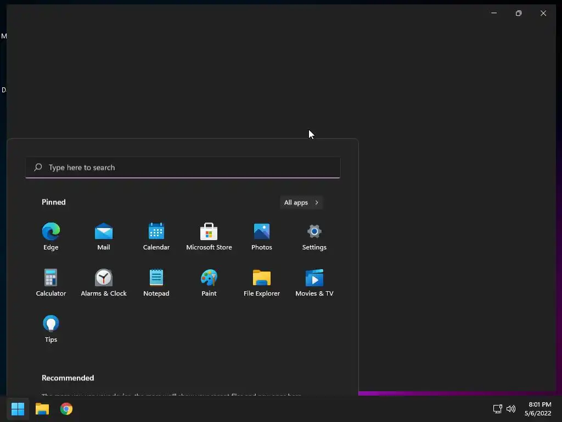562x422 pixels.
Task: Open the Paint app
Action: click(x=209, y=283)
